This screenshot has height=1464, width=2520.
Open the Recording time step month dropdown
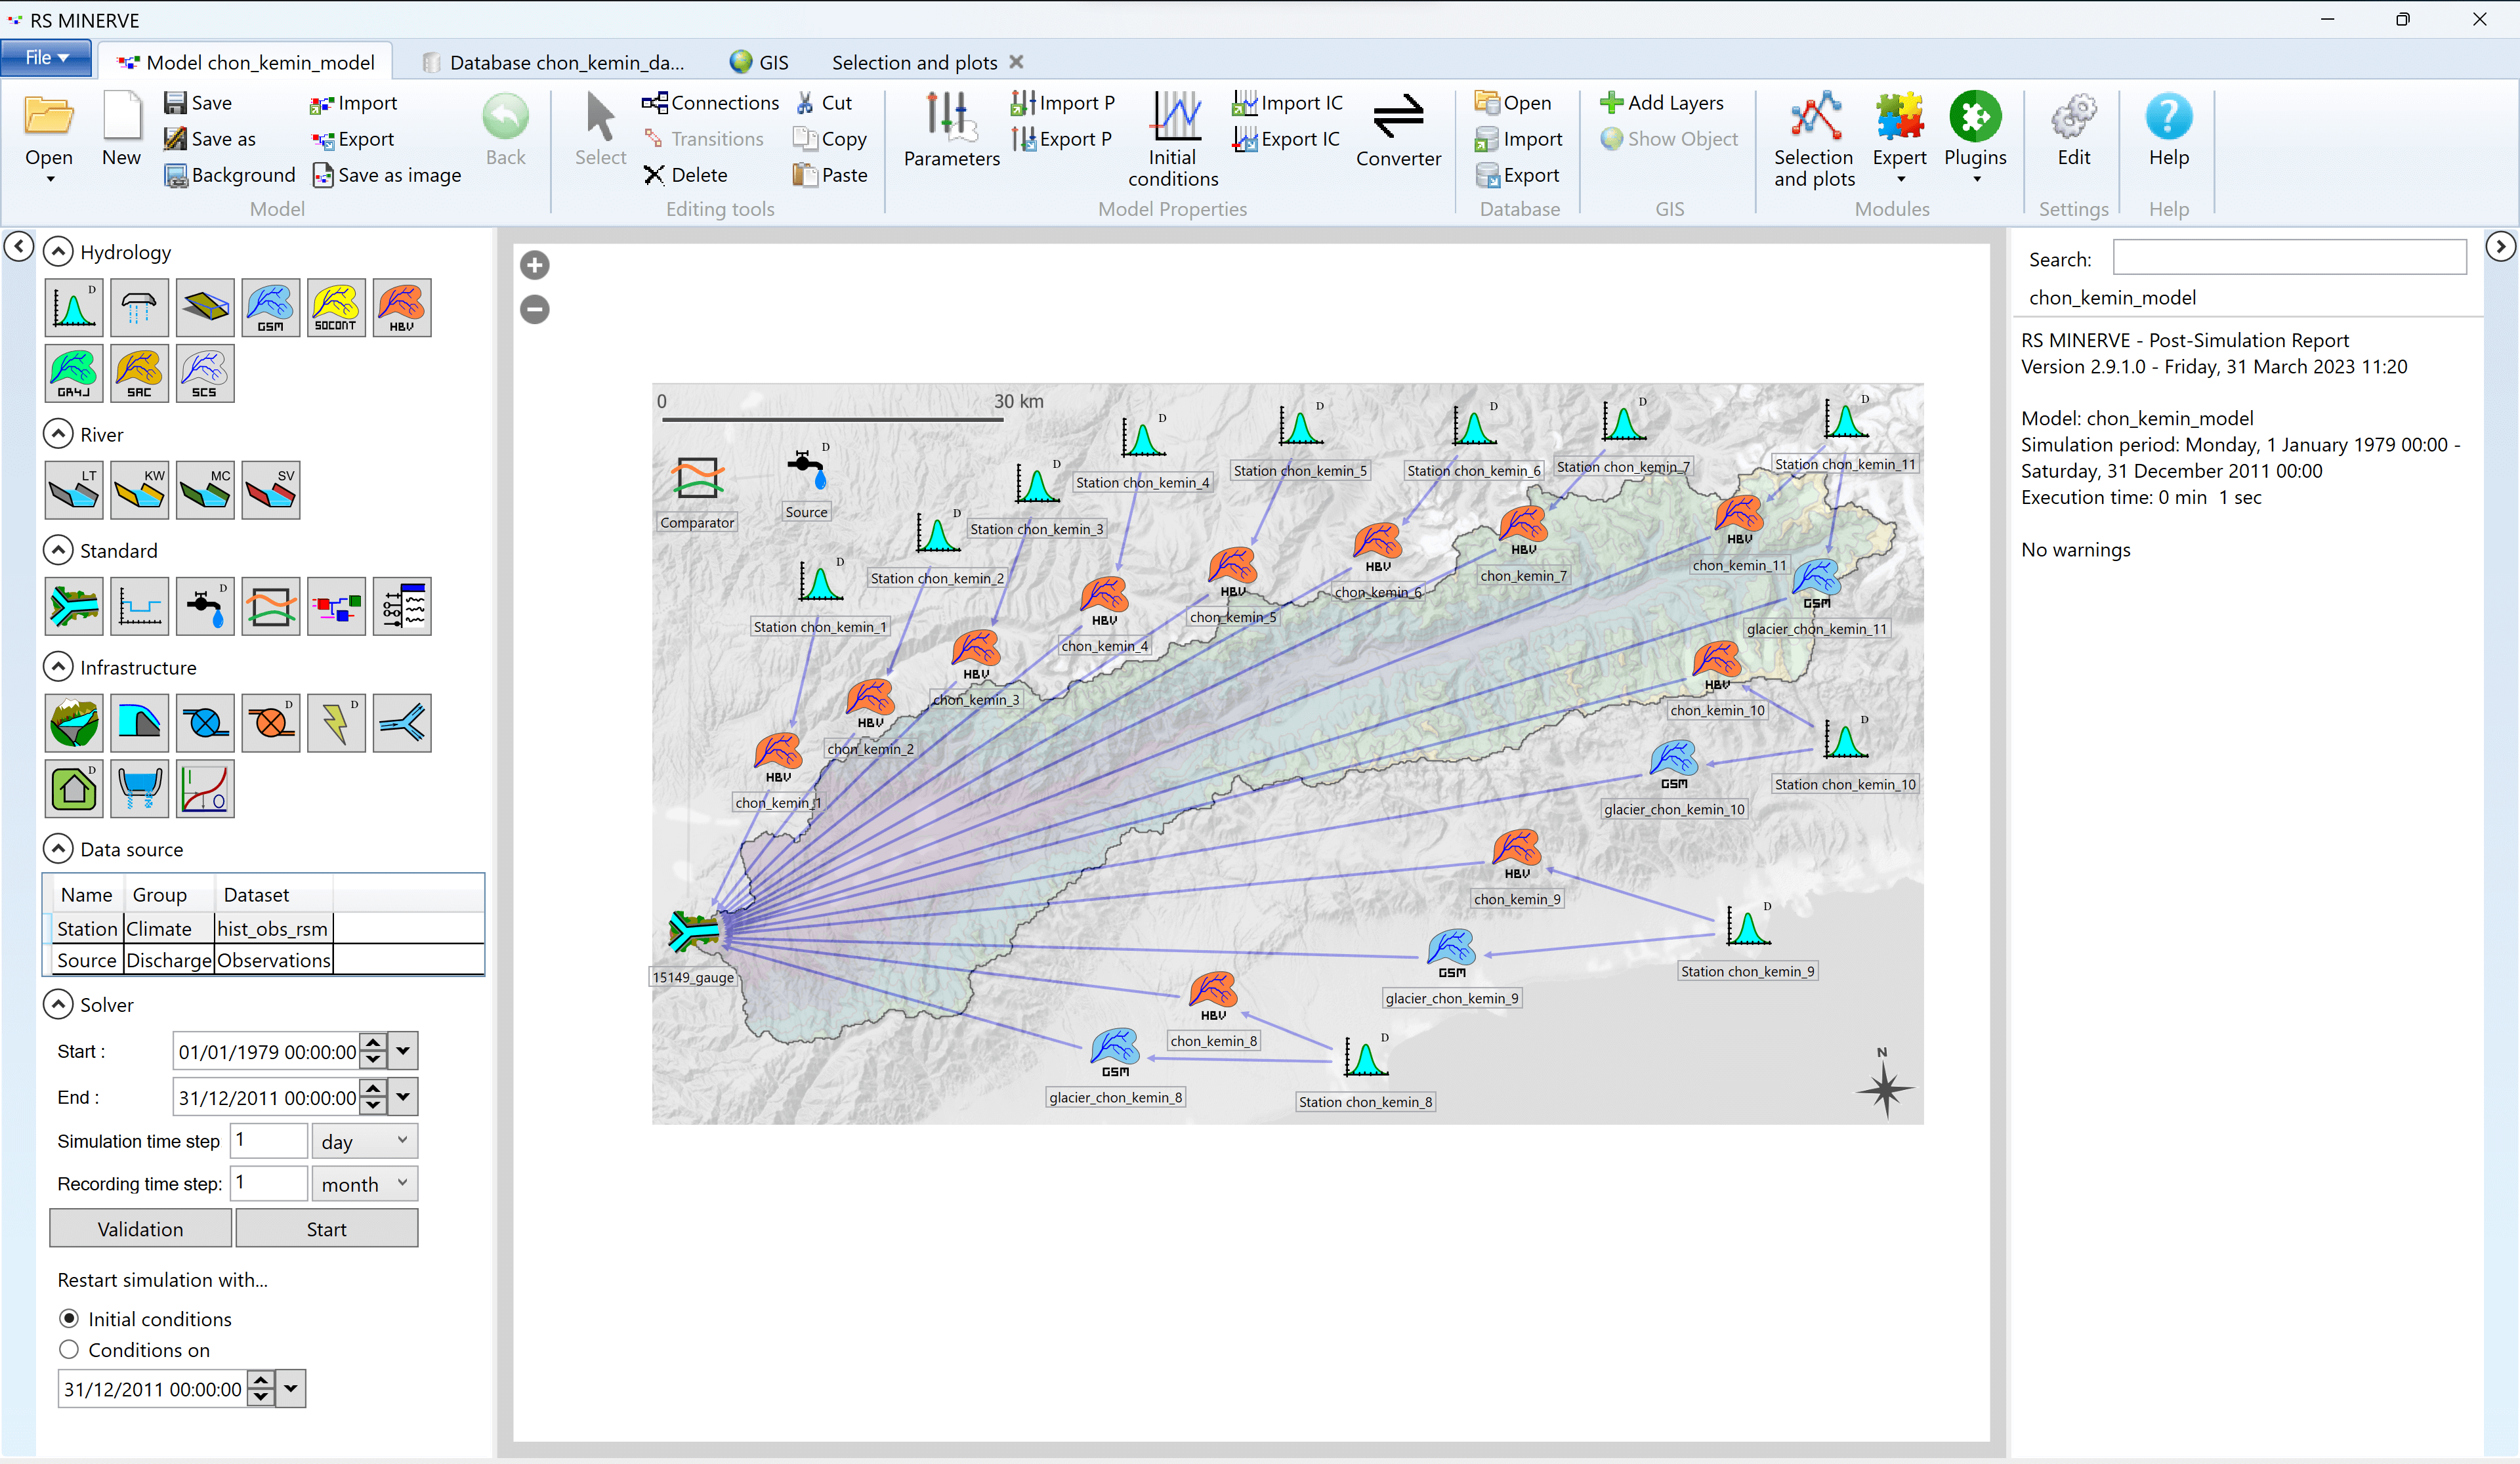pos(364,1184)
